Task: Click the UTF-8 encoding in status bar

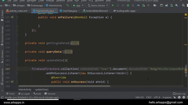Action: click(x=157, y=97)
